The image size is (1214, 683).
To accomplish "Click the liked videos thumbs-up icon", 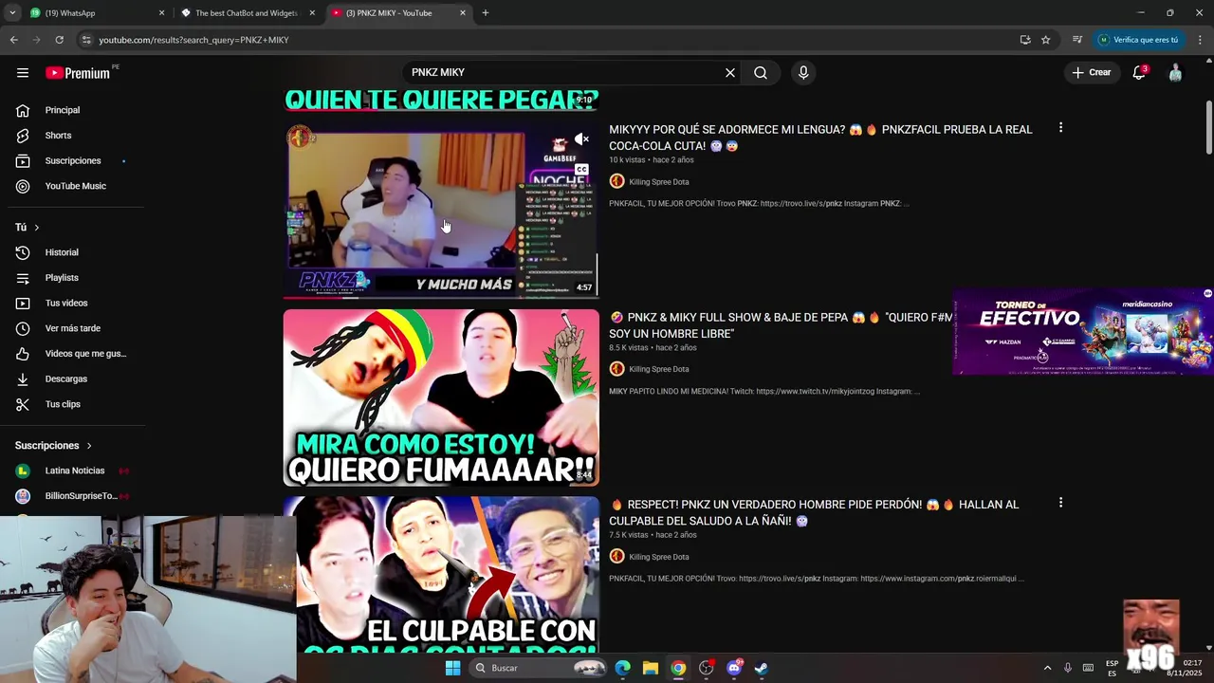I will pos(23,354).
